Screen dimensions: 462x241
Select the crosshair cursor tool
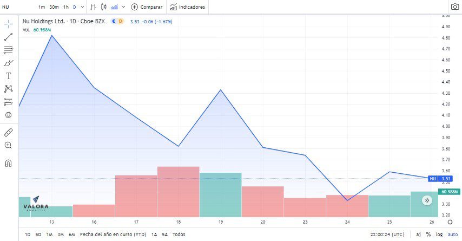pos(9,24)
